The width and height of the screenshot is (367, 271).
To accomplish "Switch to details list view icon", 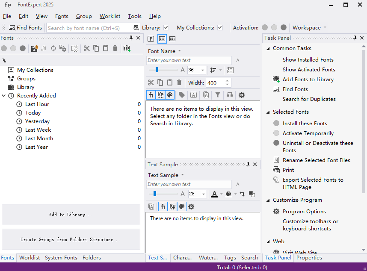I will click(x=172, y=39).
